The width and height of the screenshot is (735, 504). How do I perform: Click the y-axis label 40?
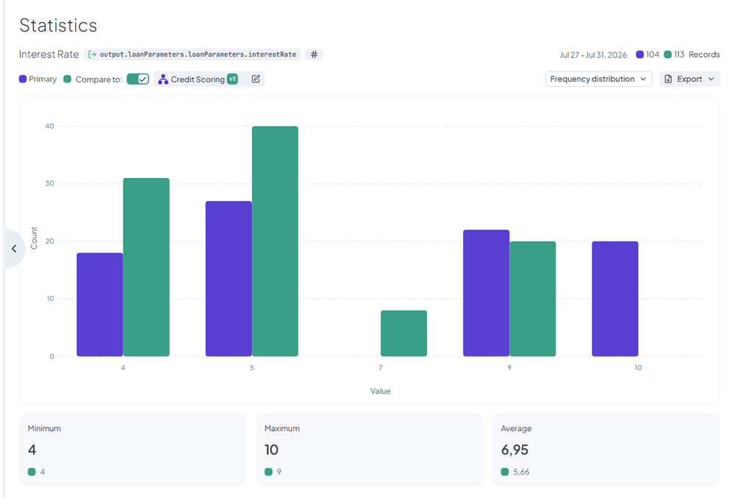50,127
